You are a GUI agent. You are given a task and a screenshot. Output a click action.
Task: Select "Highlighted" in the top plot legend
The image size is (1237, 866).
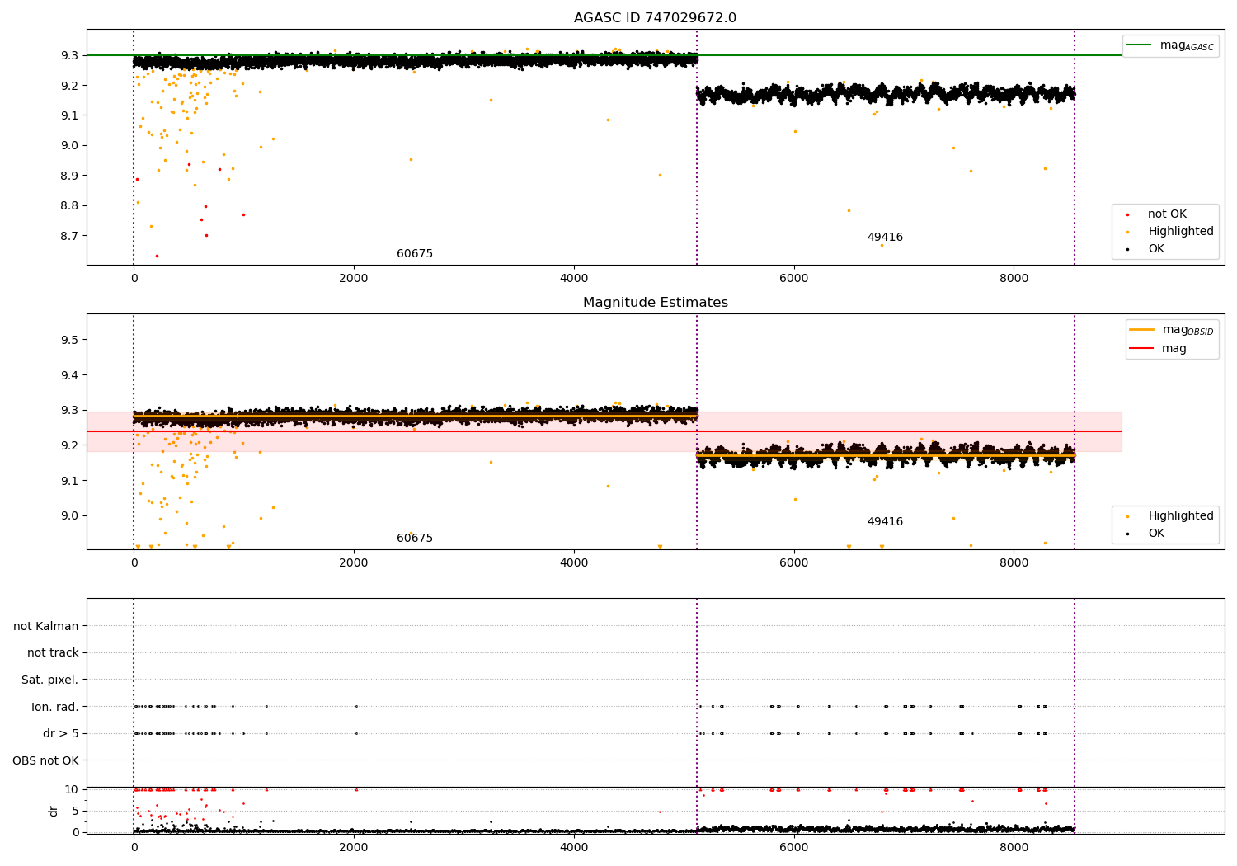(1181, 232)
